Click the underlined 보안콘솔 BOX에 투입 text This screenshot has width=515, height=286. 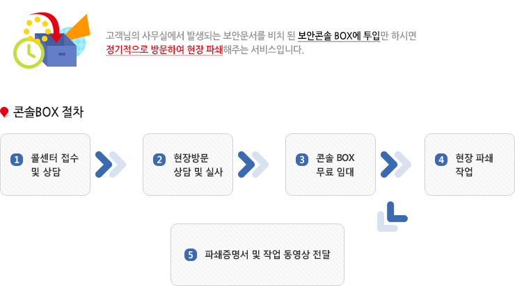pyautogui.click(x=338, y=35)
